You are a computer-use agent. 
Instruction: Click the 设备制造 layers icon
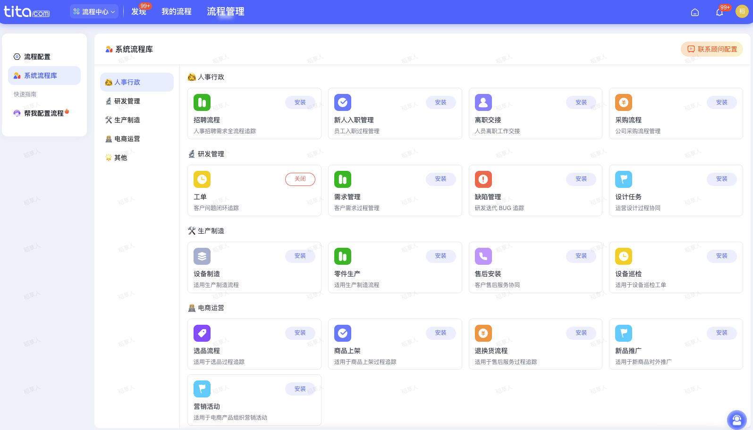pos(202,256)
